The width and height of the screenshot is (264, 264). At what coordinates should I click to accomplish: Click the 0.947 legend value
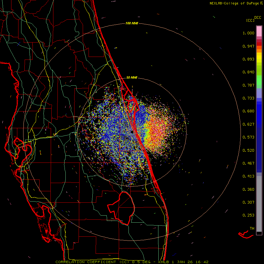pyautogui.click(x=248, y=46)
